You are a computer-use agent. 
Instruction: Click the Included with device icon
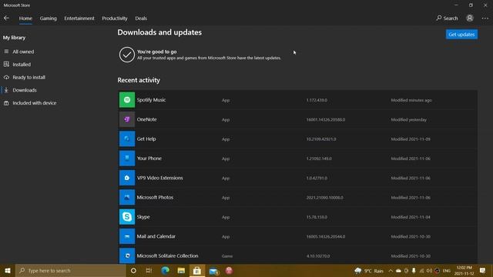coord(6,102)
